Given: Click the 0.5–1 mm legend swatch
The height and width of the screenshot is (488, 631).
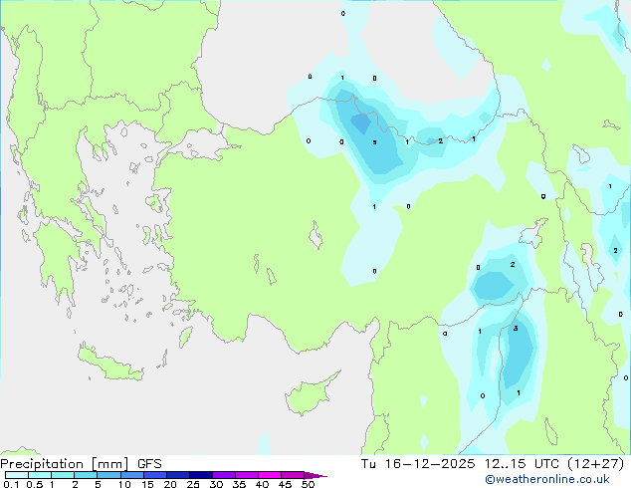Looking at the screenshot, I should tap(40, 475).
